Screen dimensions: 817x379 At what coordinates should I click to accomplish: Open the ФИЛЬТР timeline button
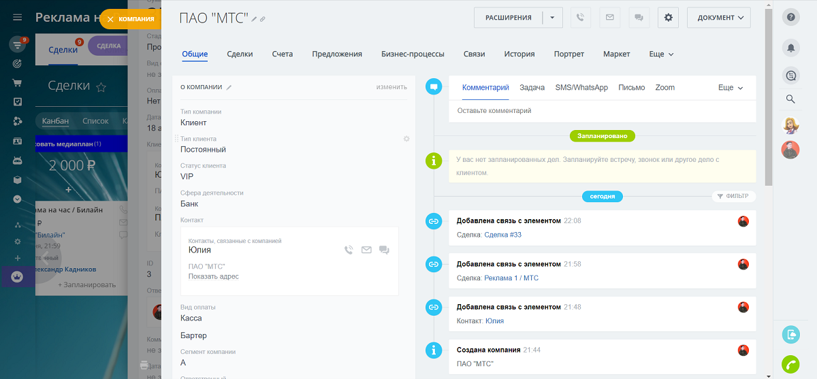pos(733,196)
